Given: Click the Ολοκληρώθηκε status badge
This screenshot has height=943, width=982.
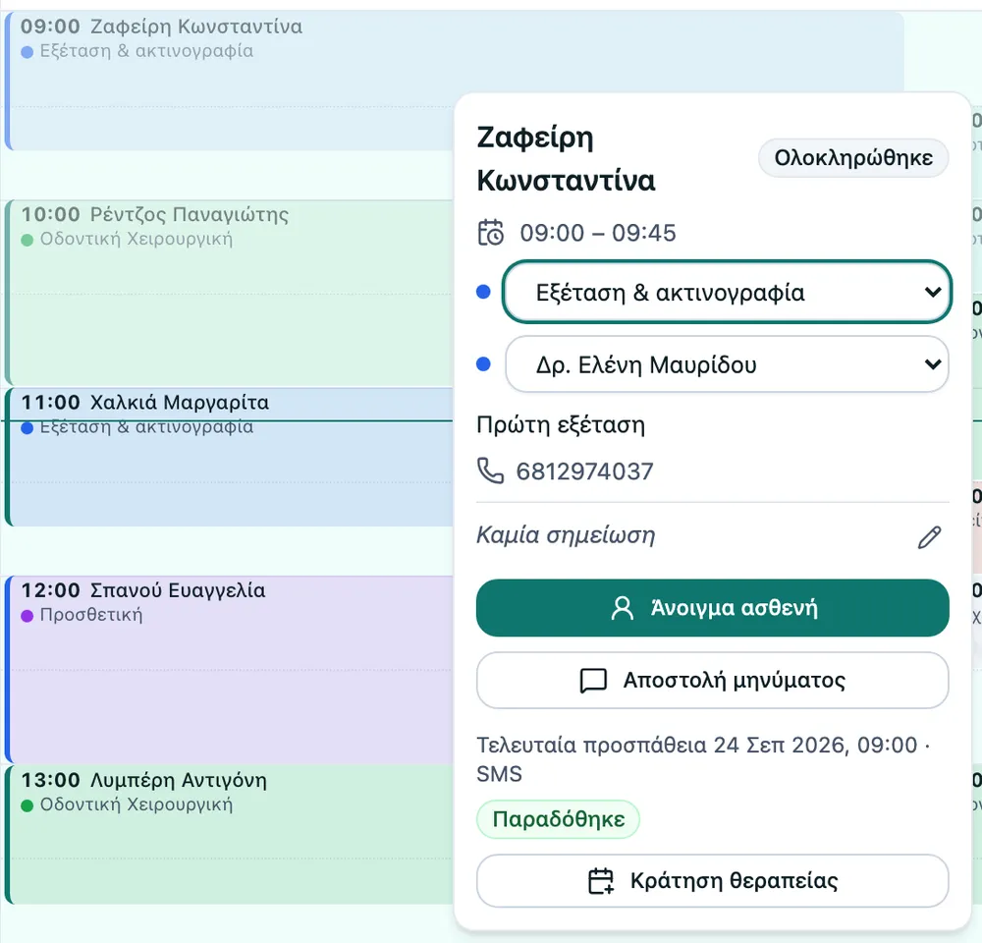Looking at the screenshot, I should [x=853, y=158].
